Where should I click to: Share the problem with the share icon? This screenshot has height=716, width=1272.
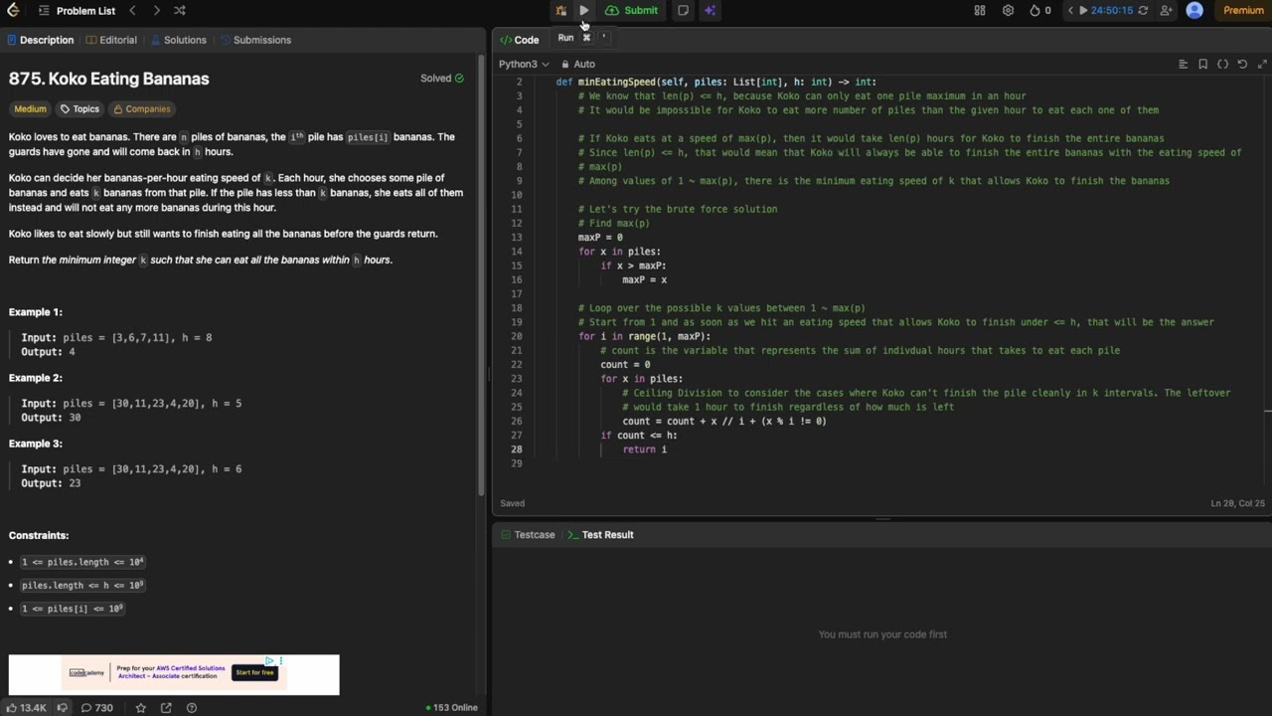pyautogui.click(x=166, y=707)
